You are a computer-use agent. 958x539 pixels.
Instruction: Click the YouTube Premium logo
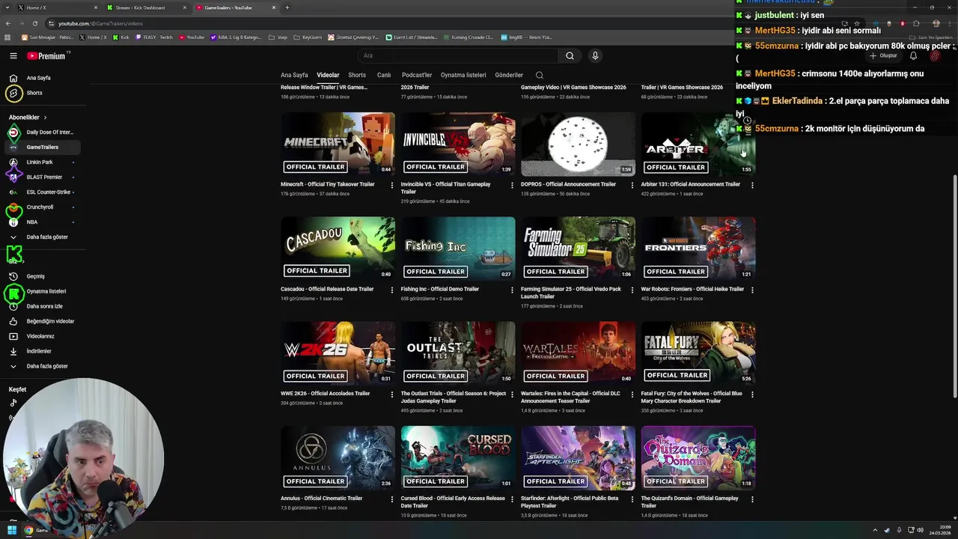tap(46, 56)
